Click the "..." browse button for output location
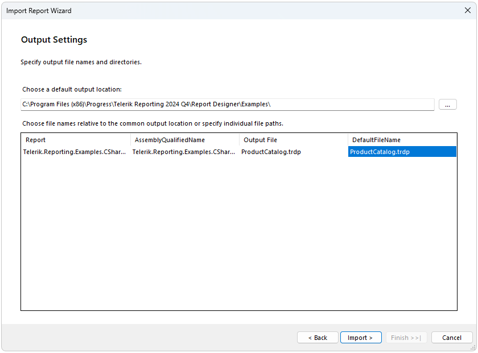 [x=447, y=104]
